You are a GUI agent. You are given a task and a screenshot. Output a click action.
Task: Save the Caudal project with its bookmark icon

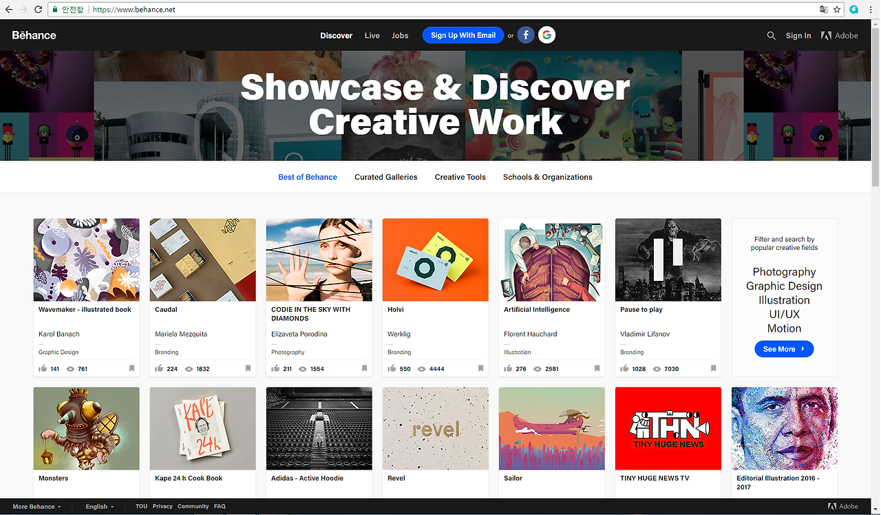click(x=248, y=368)
